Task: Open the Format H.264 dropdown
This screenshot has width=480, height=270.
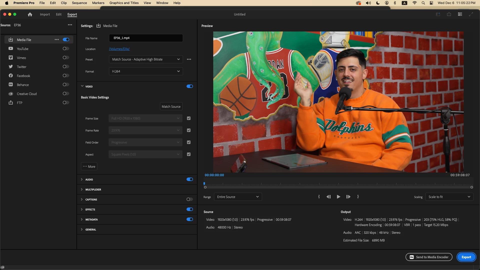Action: [x=146, y=71]
